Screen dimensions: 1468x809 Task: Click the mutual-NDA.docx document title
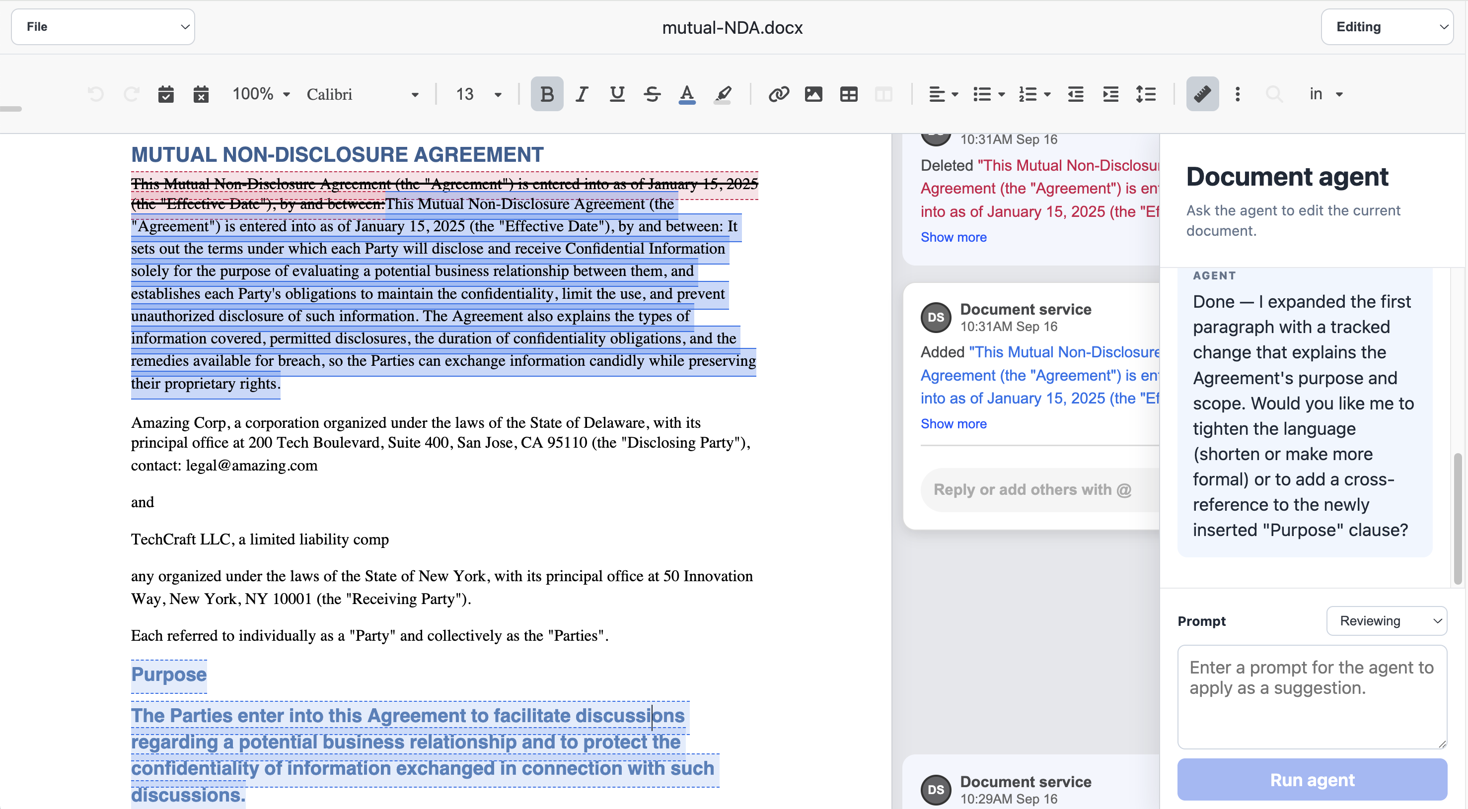point(733,27)
